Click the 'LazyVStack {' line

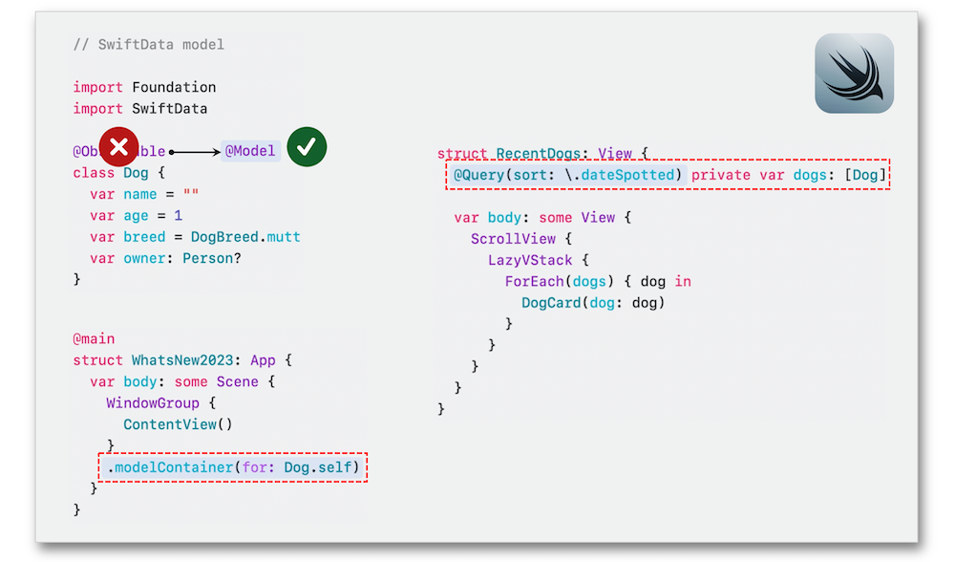pyautogui.click(x=539, y=260)
